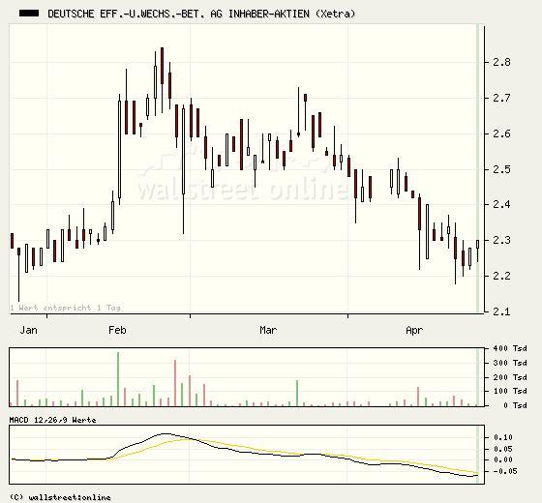
Task: Click the 'Feb' month label
Action: pos(117,330)
